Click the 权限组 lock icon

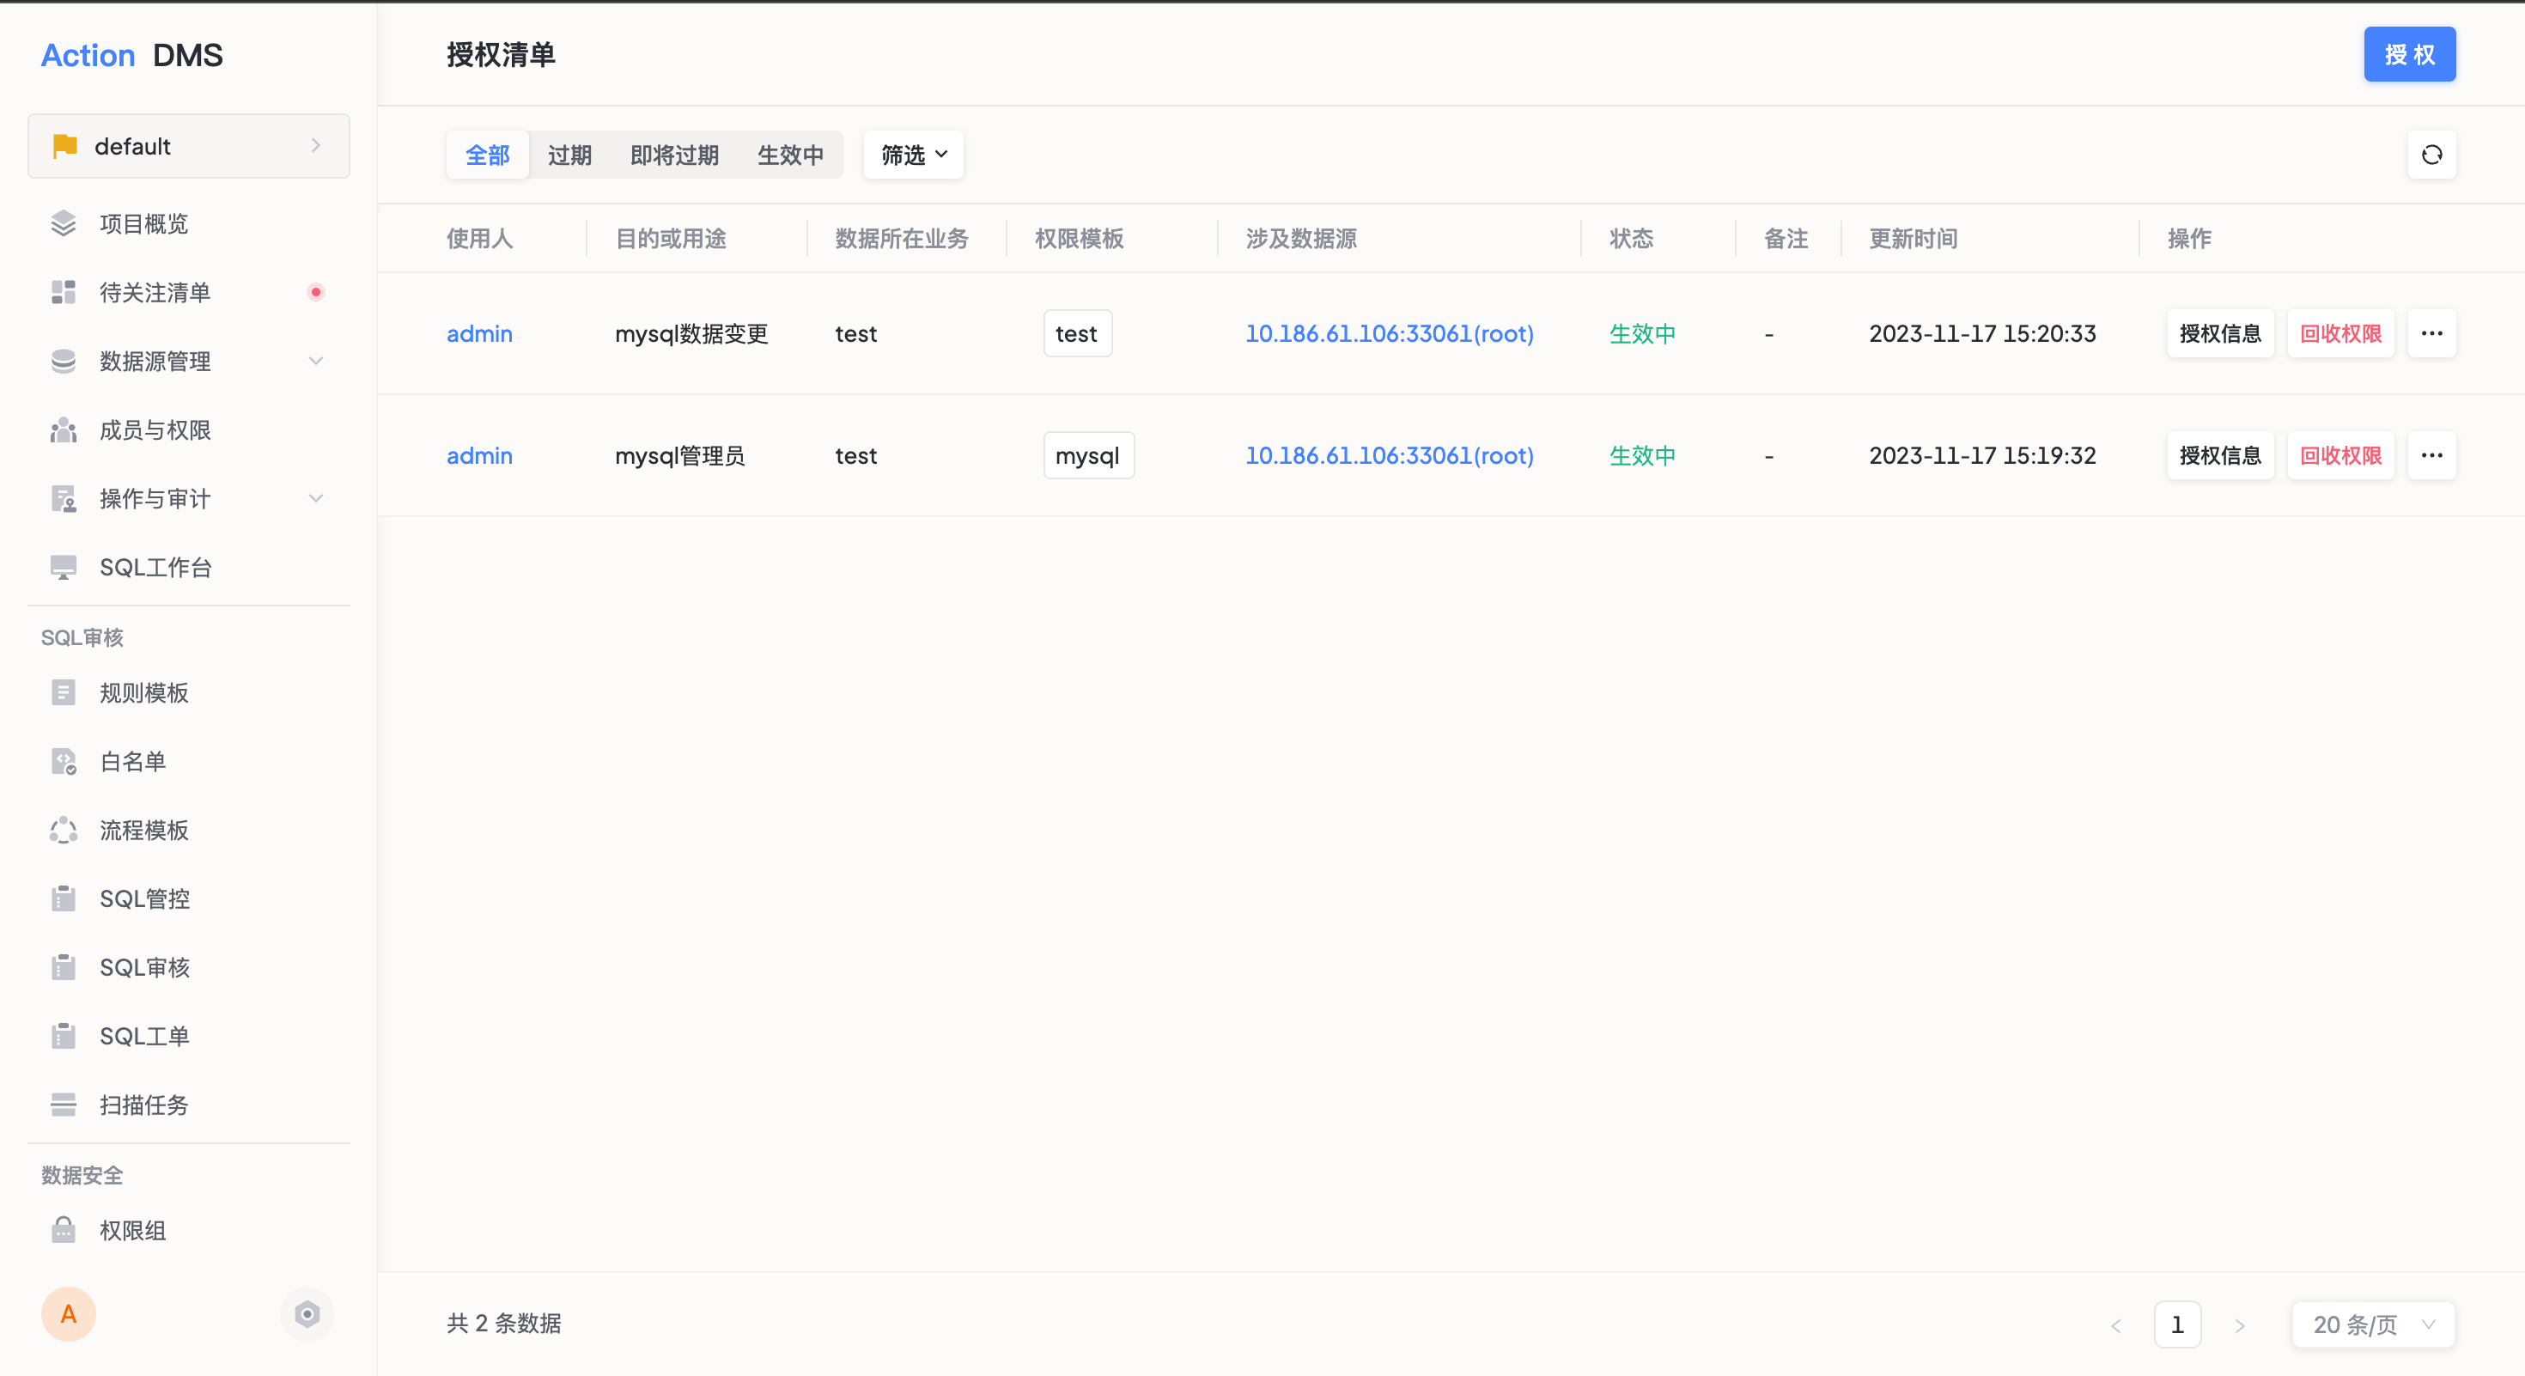[64, 1230]
